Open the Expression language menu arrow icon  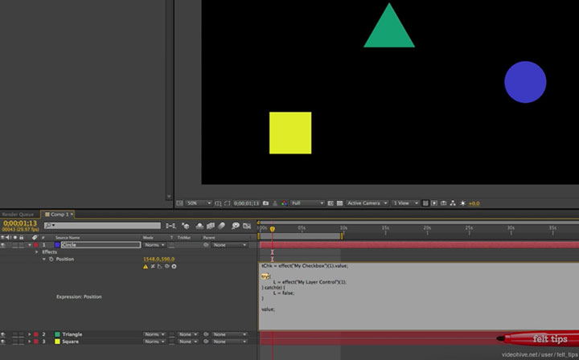point(174,266)
